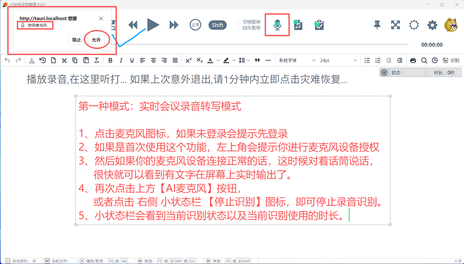Click the cat avatar account icon

451,25
